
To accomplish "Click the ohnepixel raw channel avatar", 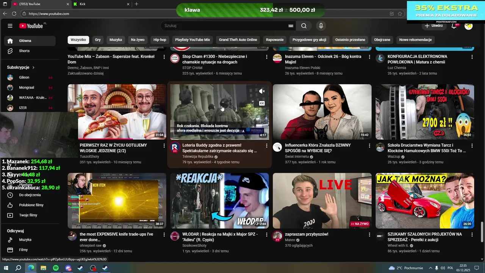I will click(72, 236).
